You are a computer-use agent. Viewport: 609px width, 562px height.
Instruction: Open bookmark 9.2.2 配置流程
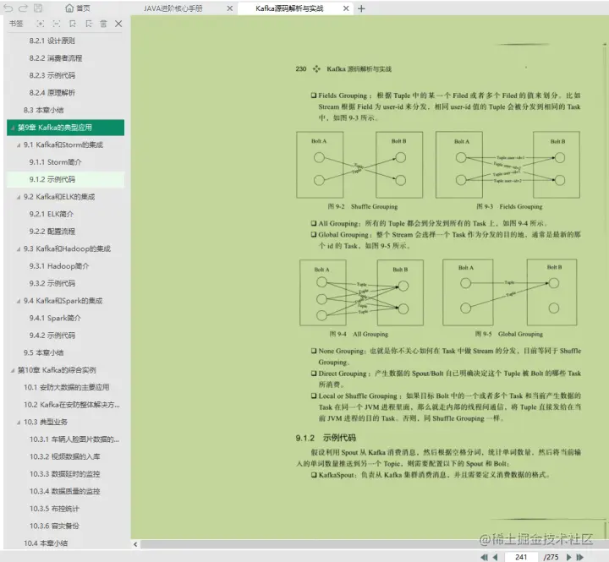coord(52,232)
